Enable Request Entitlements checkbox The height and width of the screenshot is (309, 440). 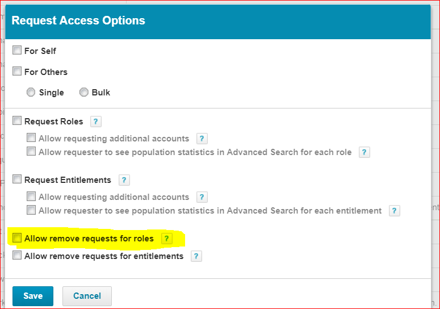tap(17, 179)
